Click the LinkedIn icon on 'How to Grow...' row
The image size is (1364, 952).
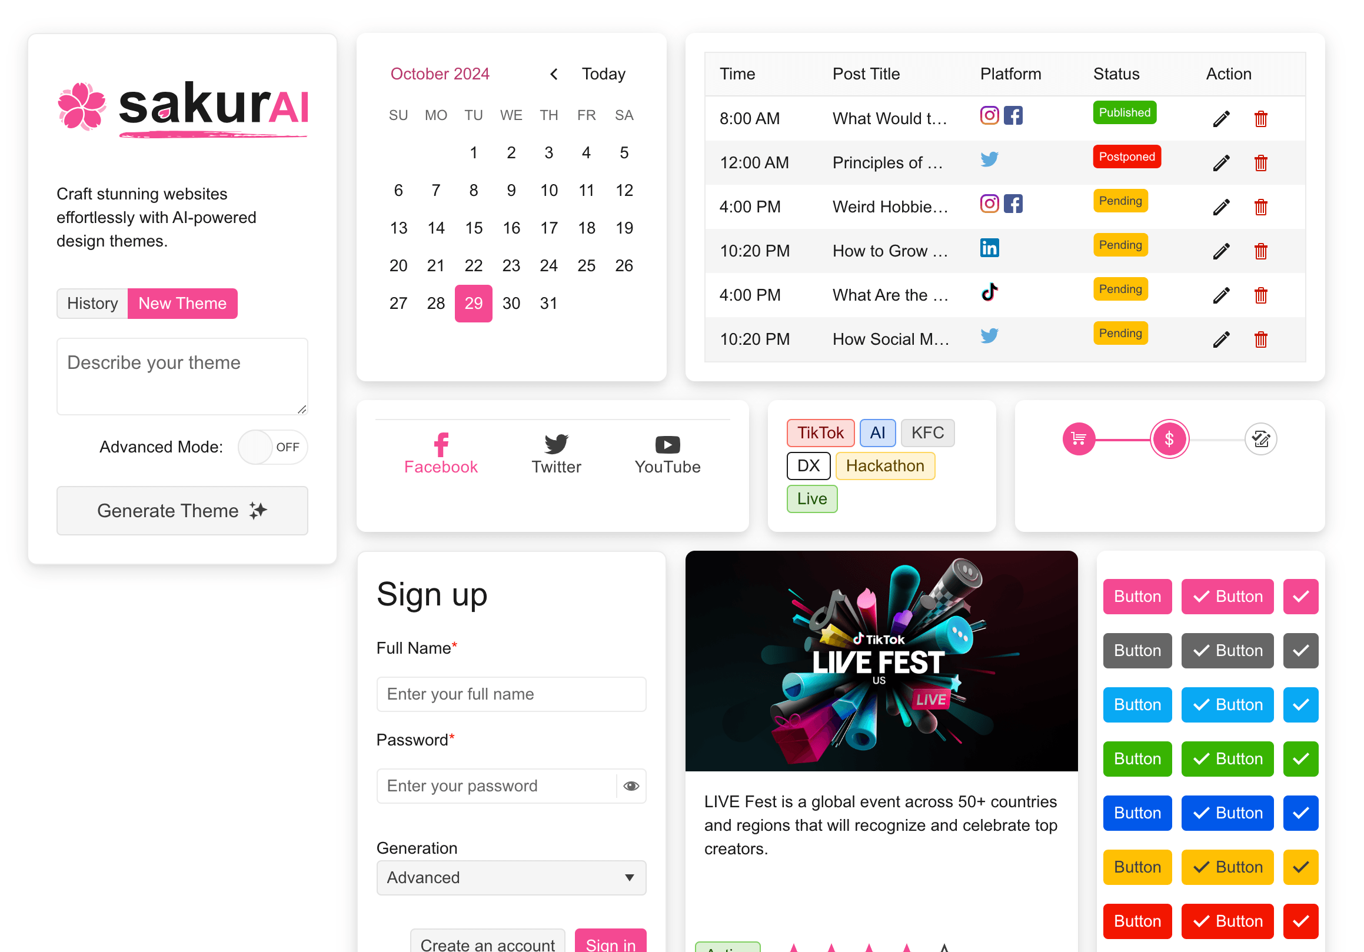990,249
